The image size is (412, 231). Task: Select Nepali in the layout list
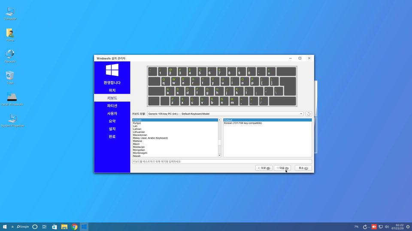175,156
